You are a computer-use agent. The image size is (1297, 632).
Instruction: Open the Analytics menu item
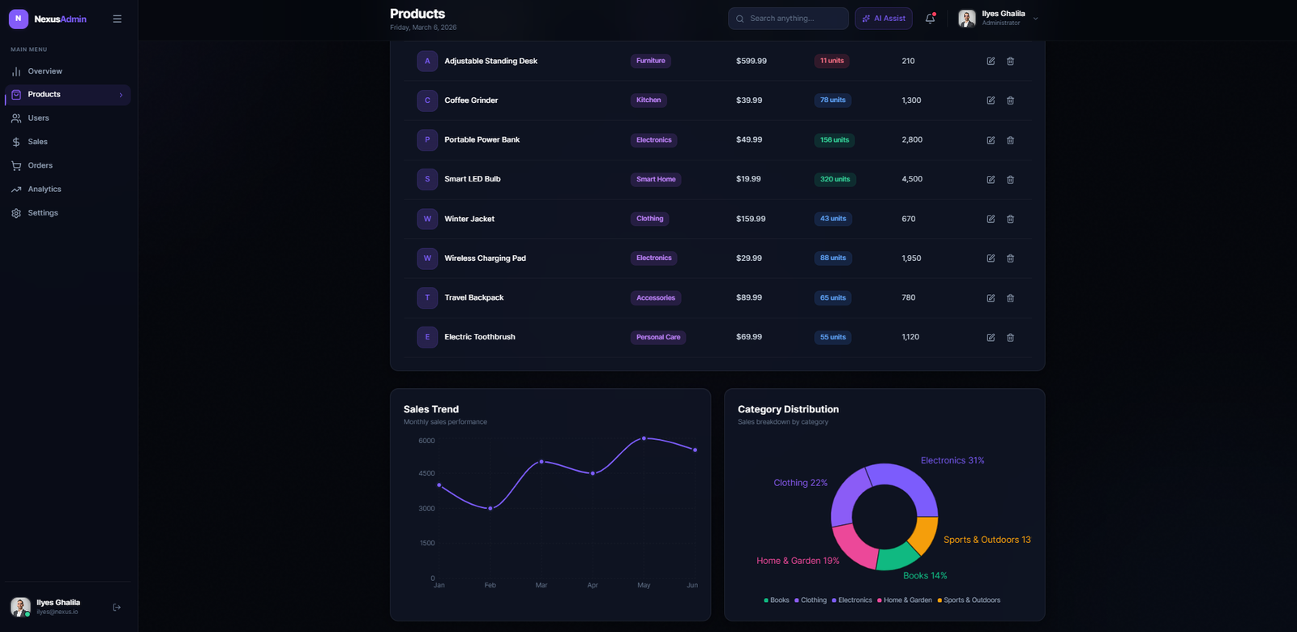click(x=45, y=190)
